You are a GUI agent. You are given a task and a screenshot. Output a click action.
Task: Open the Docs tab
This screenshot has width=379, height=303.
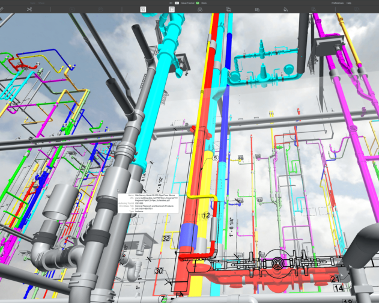point(204,3)
